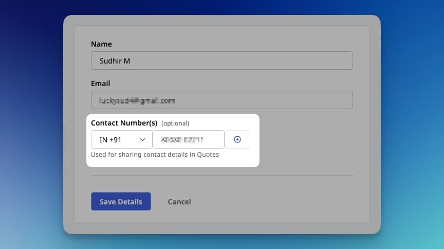Click into the Email input field
The height and width of the screenshot is (249, 444).
pyautogui.click(x=257, y=100)
